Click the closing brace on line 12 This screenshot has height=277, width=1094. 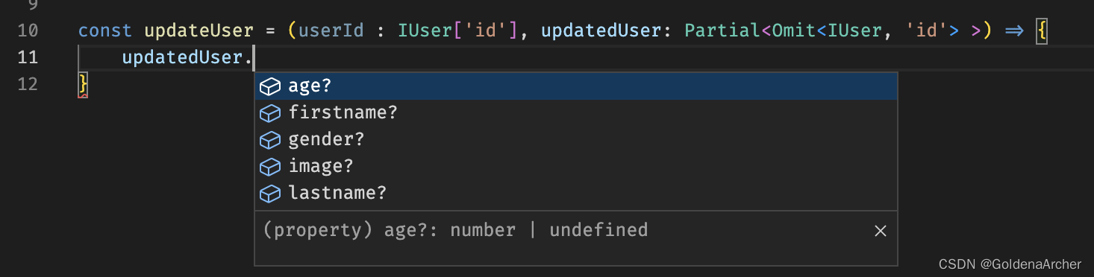click(83, 84)
